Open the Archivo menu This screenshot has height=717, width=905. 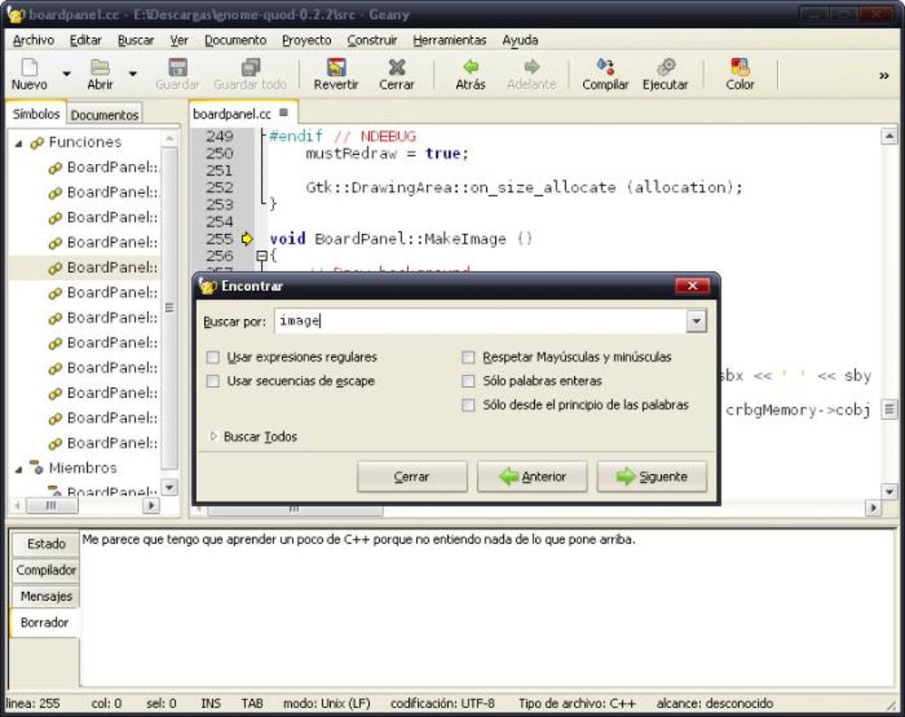tap(34, 41)
